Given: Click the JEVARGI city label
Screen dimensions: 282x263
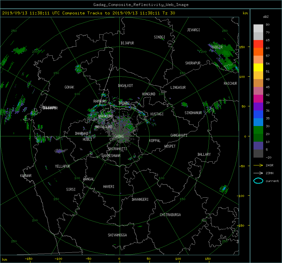Looking at the screenshot, I should pyautogui.click(x=193, y=30).
